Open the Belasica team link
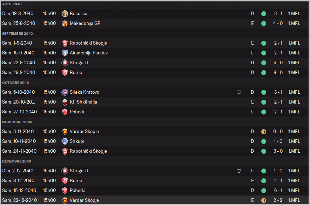The height and width of the screenshot is (205, 310). coord(79,14)
